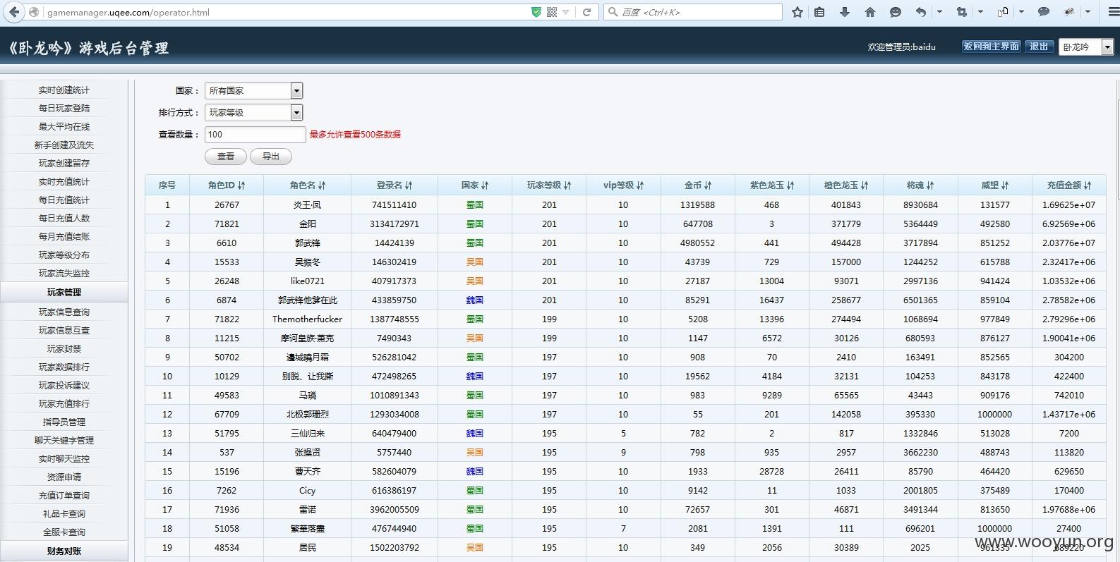
Task: Click 返回到主界面 button in header
Action: 992,47
